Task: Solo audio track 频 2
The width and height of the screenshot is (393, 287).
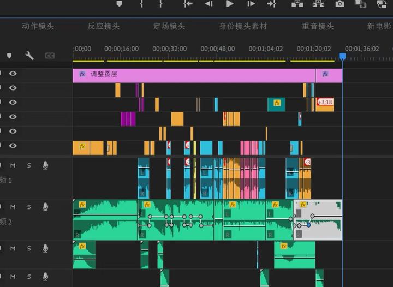Action: click(29, 207)
